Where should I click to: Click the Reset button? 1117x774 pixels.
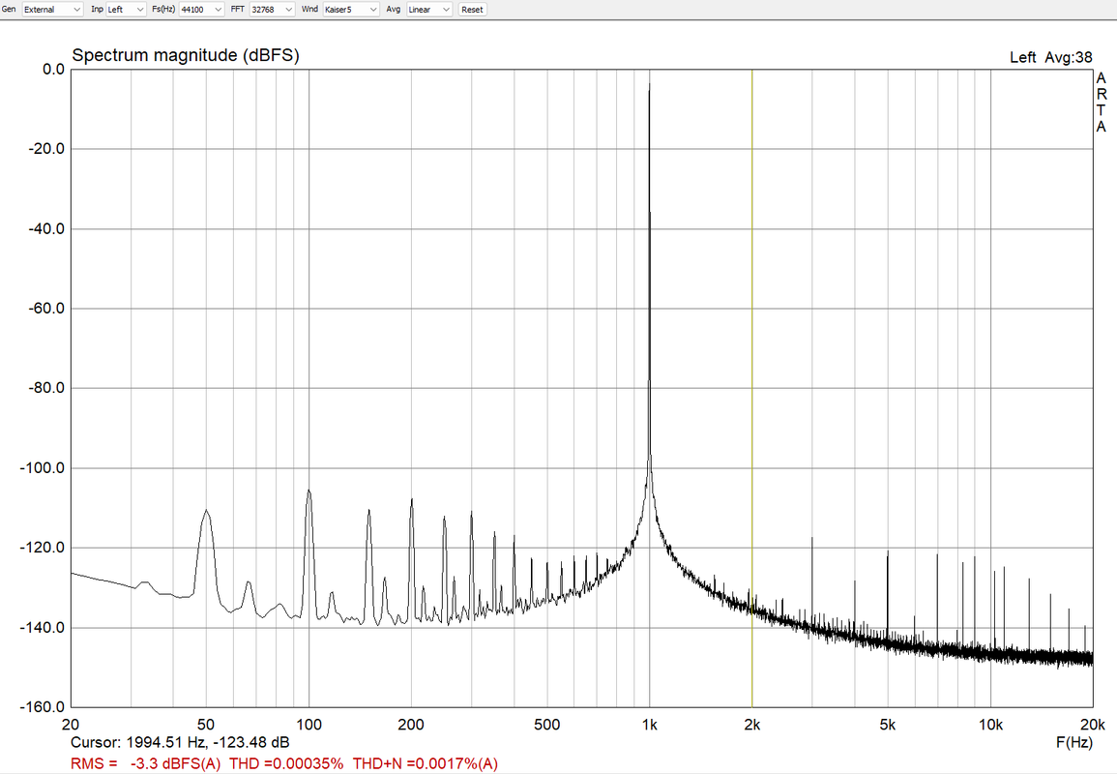[x=472, y=10]
